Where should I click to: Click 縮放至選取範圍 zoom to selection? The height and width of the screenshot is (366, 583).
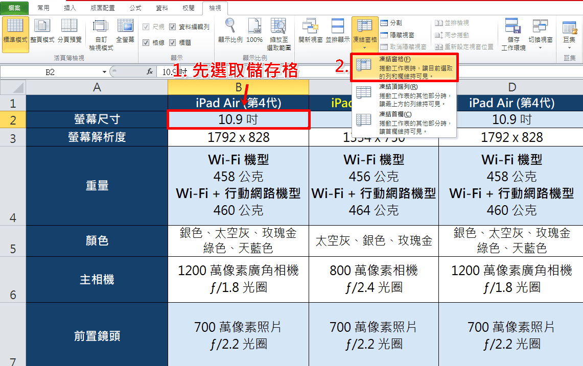point(278,35)
